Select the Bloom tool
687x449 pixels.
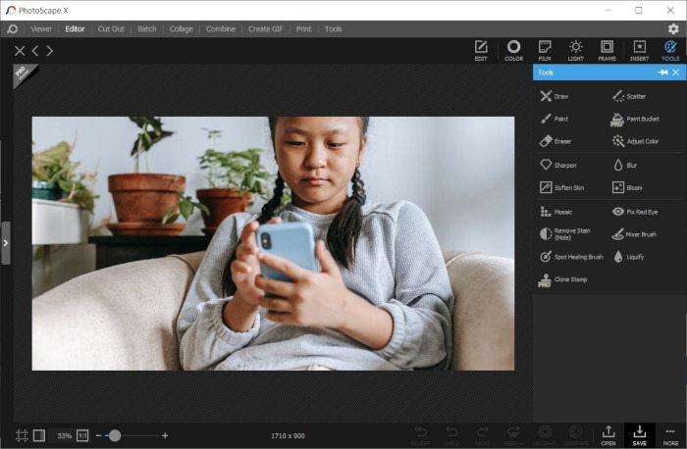627,188
